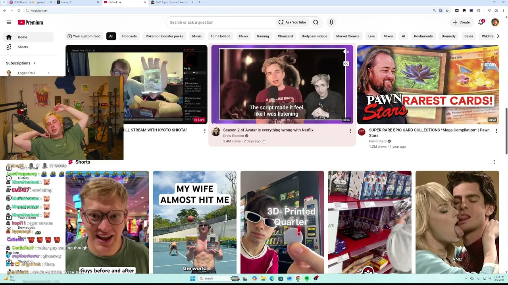This screenshot has height=285, width=508.
Task: Select the Restaurants filter chip
Action: (423, 36)
